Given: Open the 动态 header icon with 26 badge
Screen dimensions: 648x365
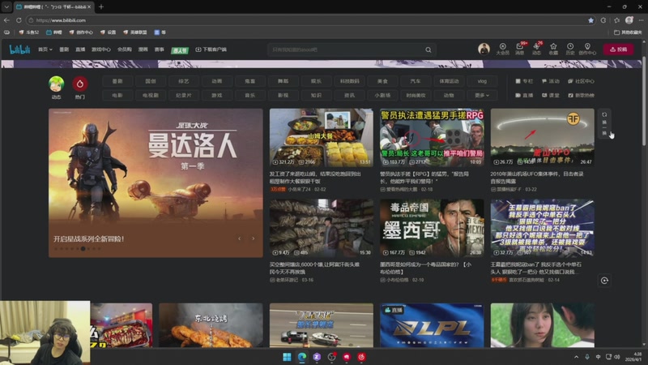Looking at the screenshot, I should [536, 49].
